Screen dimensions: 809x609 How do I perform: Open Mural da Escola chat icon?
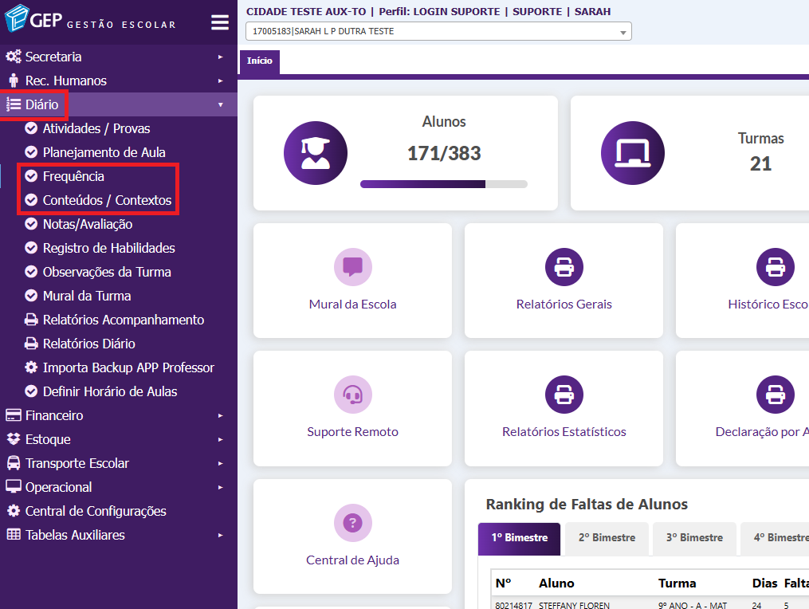[x=352, y=267]
